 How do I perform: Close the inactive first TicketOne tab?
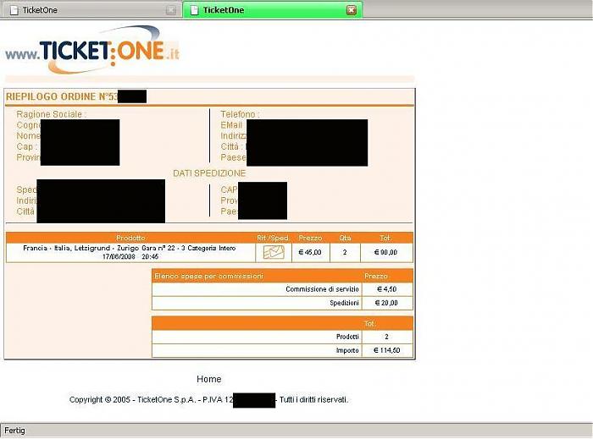171,10
